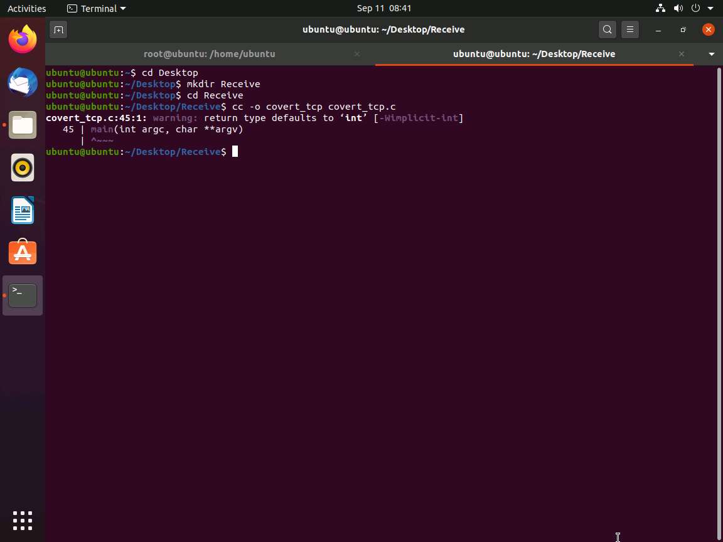Viewport: 723px width, 542px height.
Task: Close the root@ubuntu tab
Action: (x=357, y=54)
